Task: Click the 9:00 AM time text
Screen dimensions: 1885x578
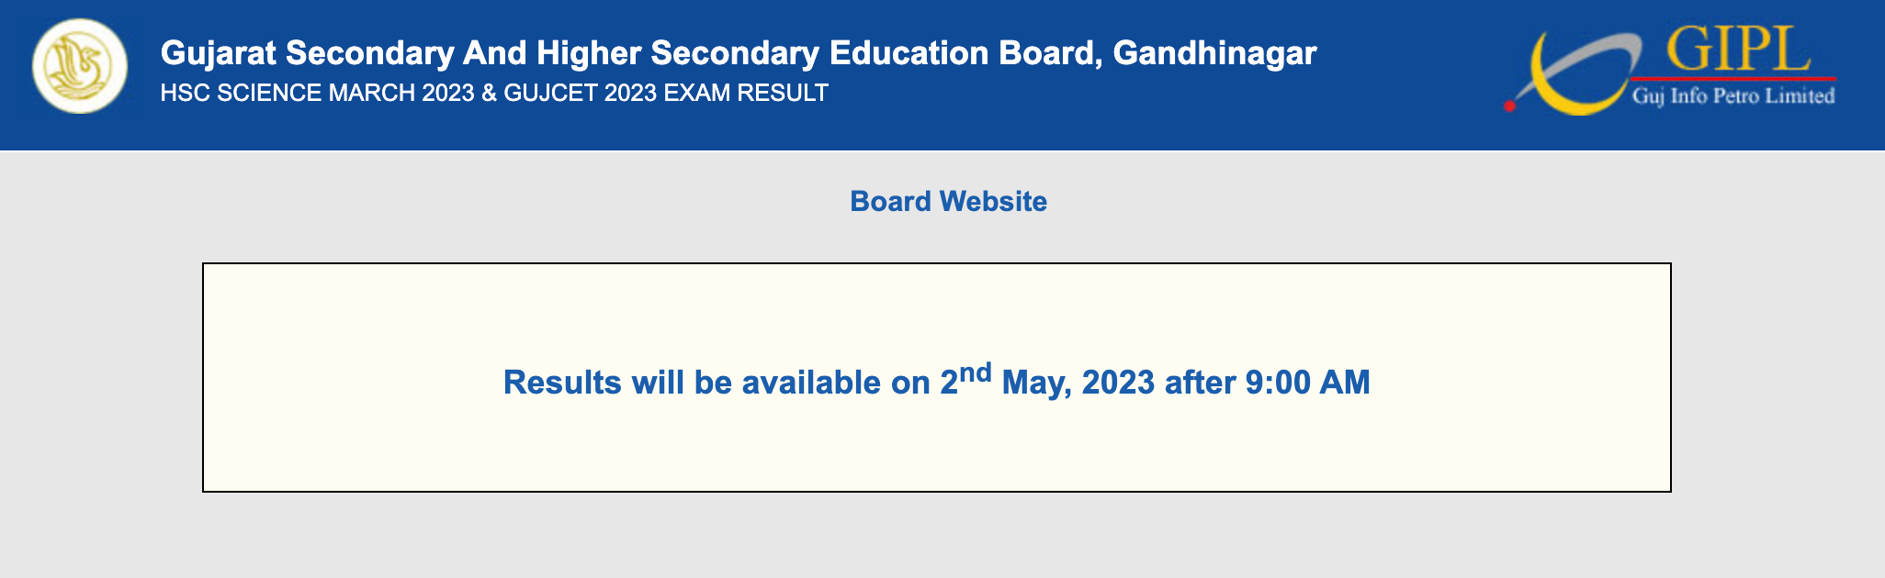Action: point(1307,382)
